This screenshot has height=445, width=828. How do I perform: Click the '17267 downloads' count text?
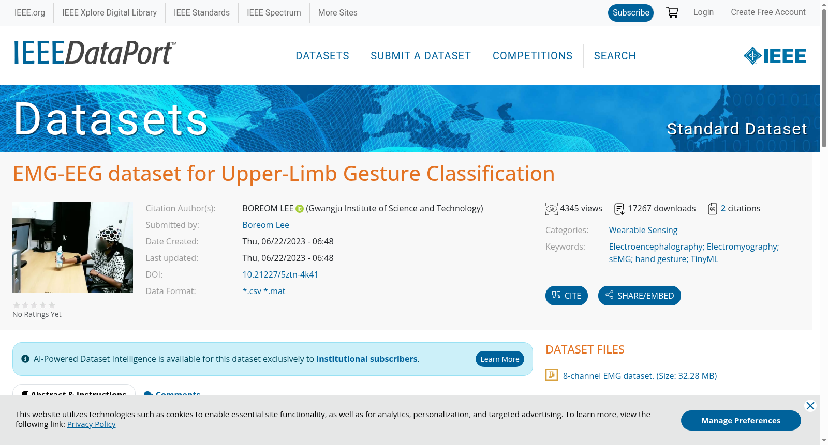pyautogui.click(x=662, y=209)
